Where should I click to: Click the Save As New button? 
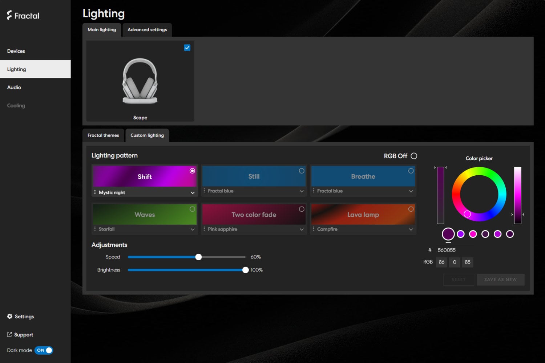click(501, 280)
